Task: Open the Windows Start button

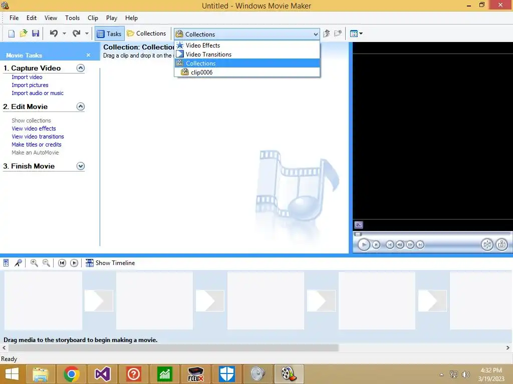Action: pos(12,374)
